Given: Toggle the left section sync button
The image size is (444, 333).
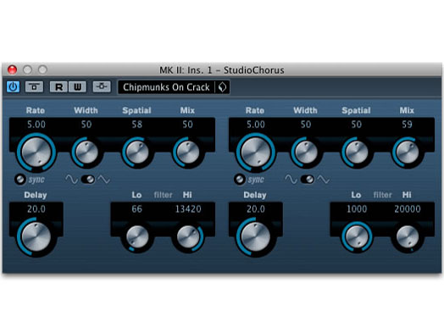Looking at the screenshot, I should click(x=20, y=180).
